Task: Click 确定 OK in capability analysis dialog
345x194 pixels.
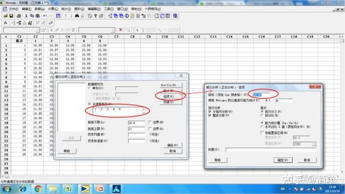Action: 172,145
